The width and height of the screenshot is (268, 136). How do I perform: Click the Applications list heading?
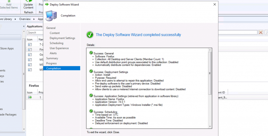pyautogui.click(x=35, y=26)
